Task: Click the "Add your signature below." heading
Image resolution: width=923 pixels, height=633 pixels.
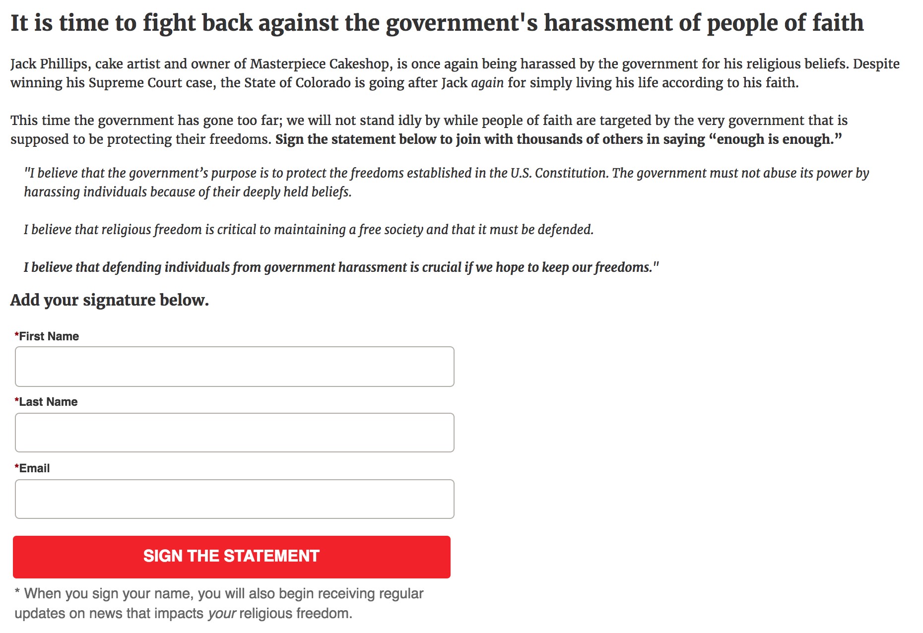Action: pos(110,300)
